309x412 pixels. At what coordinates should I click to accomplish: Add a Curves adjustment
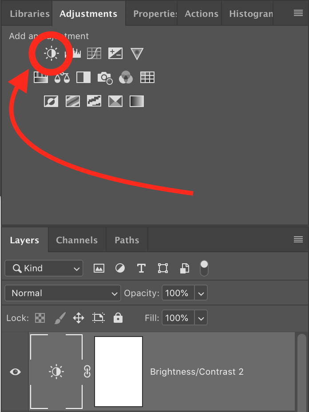[x=94, y=54]
